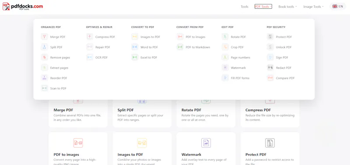The height and width of the screenshot is (165, 350).
Task: Click the Redact PDF icon
Action: coord(270,68)
